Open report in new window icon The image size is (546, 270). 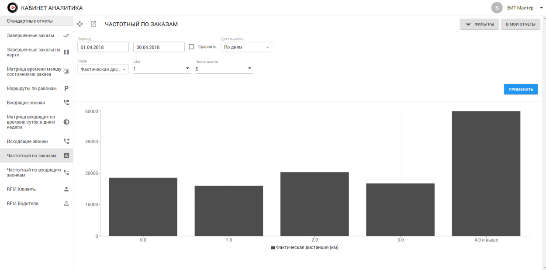click(x=93, y=24)
